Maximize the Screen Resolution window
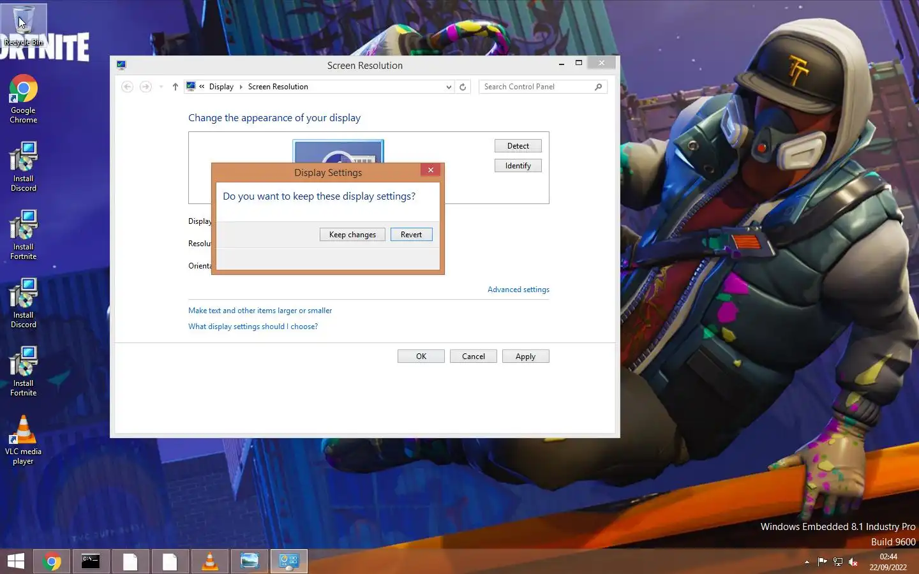This screenshot has height=574, width=919. (x=579, y=63)
